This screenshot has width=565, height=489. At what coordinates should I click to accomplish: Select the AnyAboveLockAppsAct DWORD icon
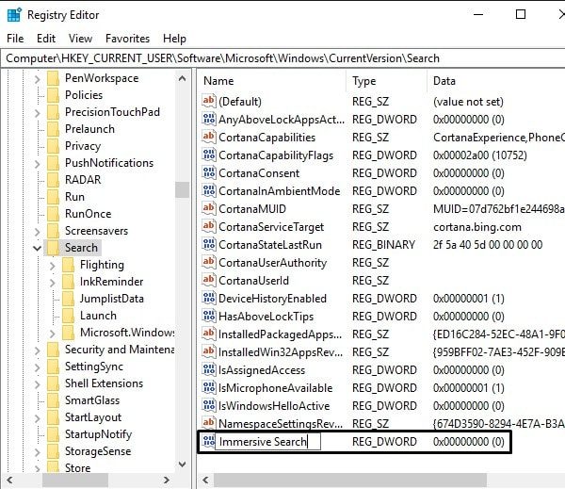tap(209, 119)
